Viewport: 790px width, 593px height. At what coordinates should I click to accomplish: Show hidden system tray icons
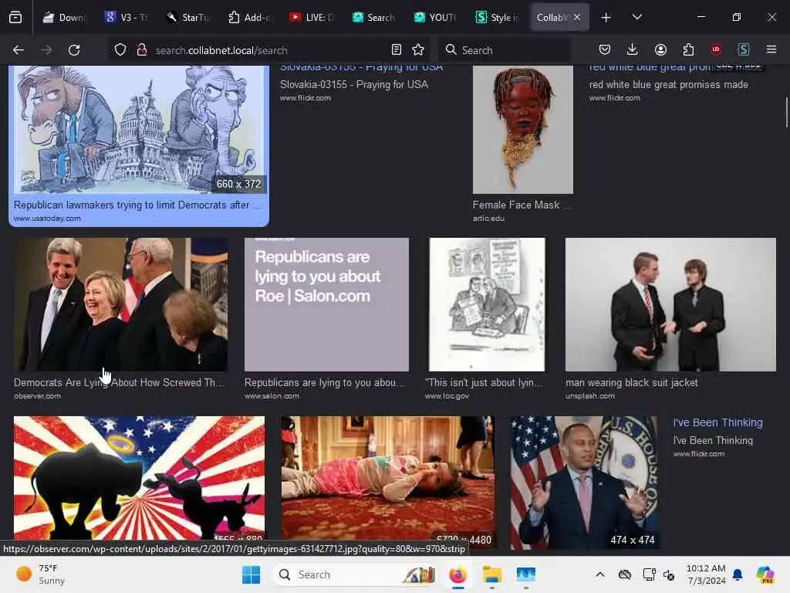click(599, 574)
